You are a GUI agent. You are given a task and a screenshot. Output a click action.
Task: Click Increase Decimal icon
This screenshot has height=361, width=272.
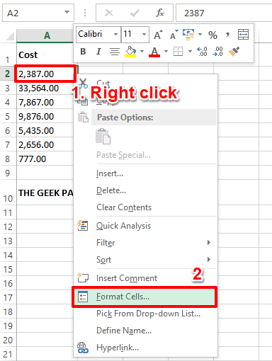tap(203, 52)
